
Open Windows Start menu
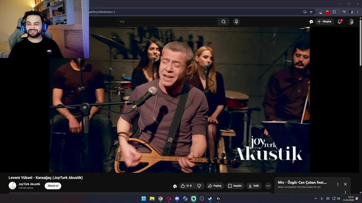point(144,198)
